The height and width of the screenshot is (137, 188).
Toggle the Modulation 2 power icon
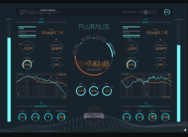(146, 103)
